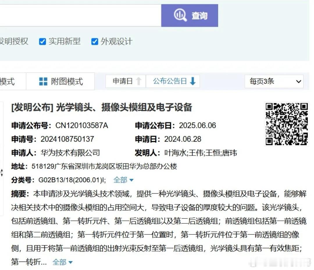Uncheck the 外观设计 checkbox
This screenshot has height=270, width=314.
coord(94,42)
